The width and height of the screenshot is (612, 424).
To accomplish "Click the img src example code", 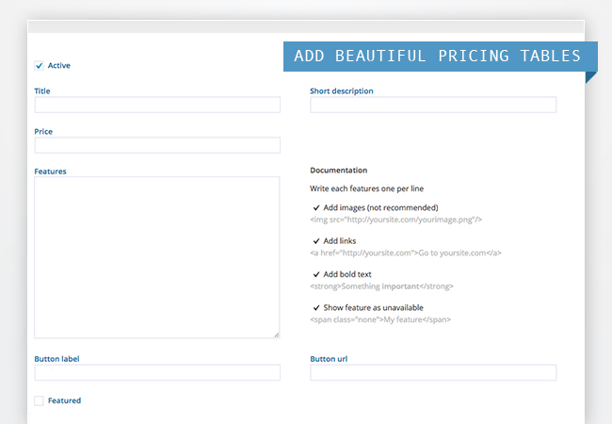I will [x=395, y=220].
